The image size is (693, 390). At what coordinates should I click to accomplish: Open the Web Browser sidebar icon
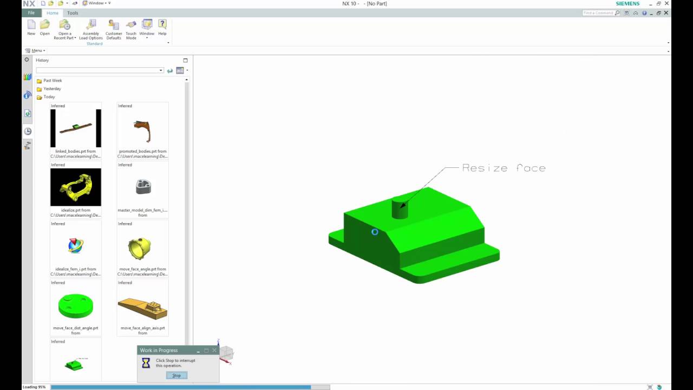pyautogui.click(x=28, y=113)
